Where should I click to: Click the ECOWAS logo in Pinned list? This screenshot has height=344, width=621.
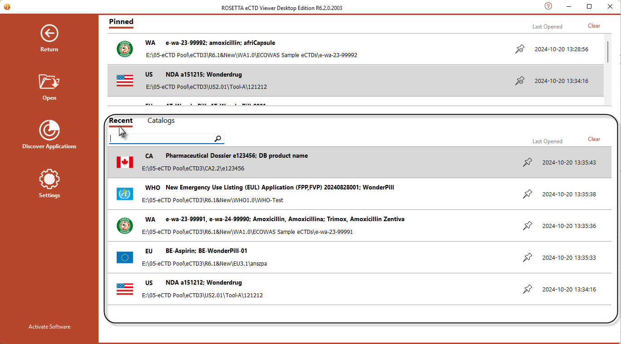(125, 49)
